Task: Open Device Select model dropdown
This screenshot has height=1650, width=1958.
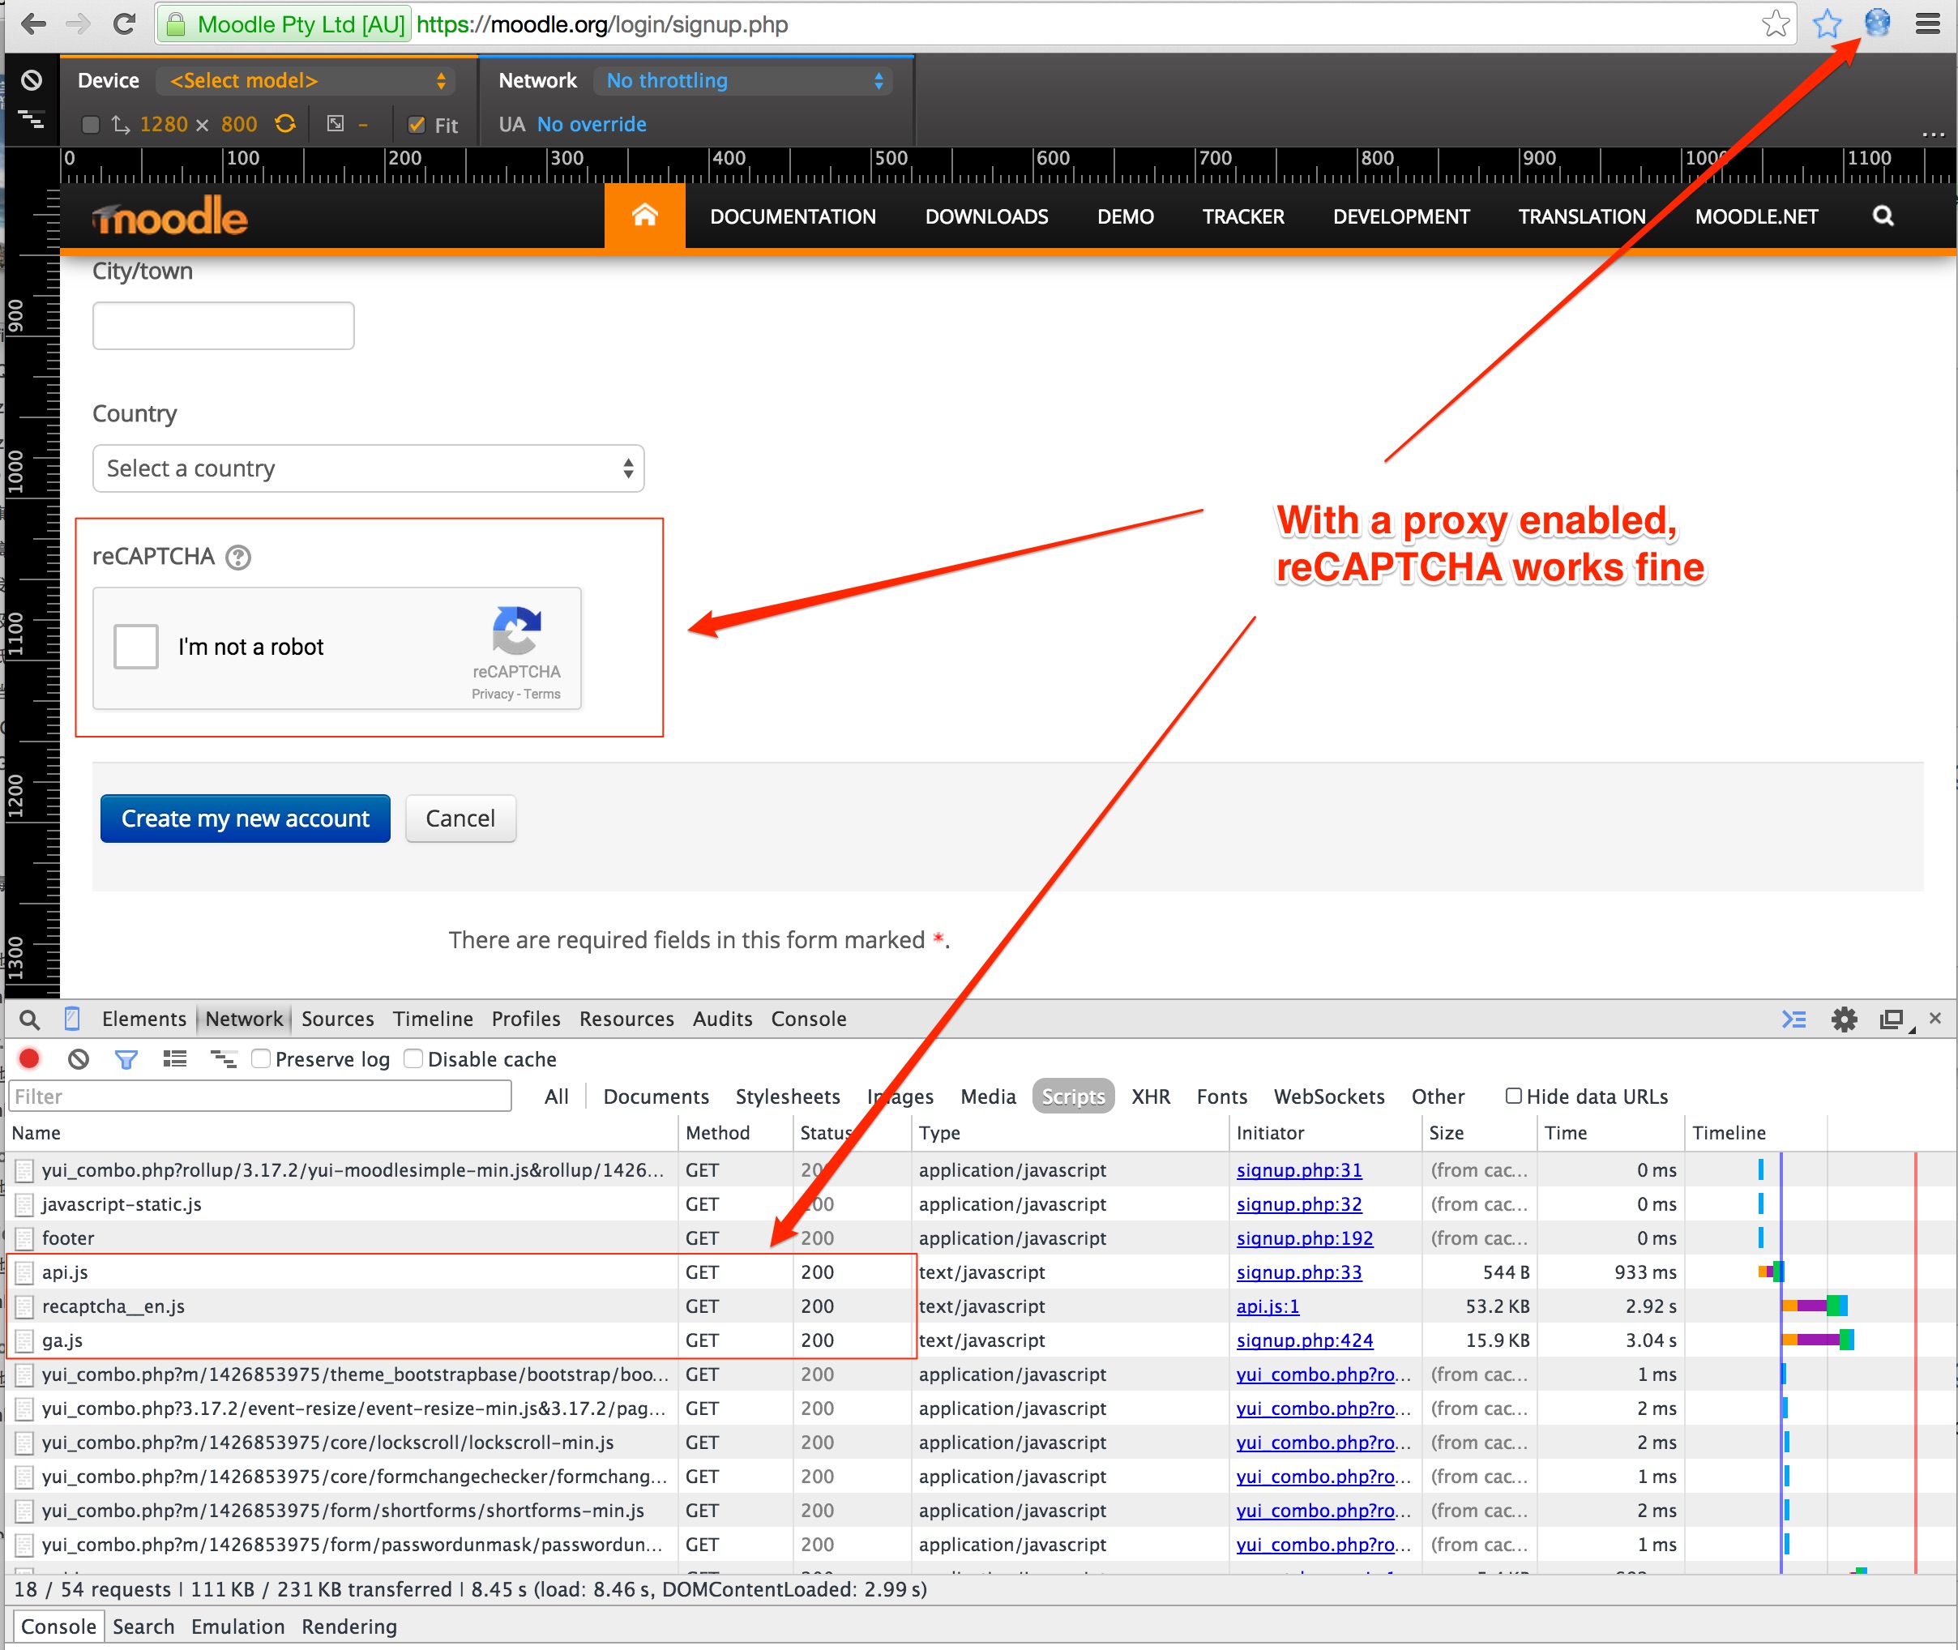Action: click(x=306, y=80)
